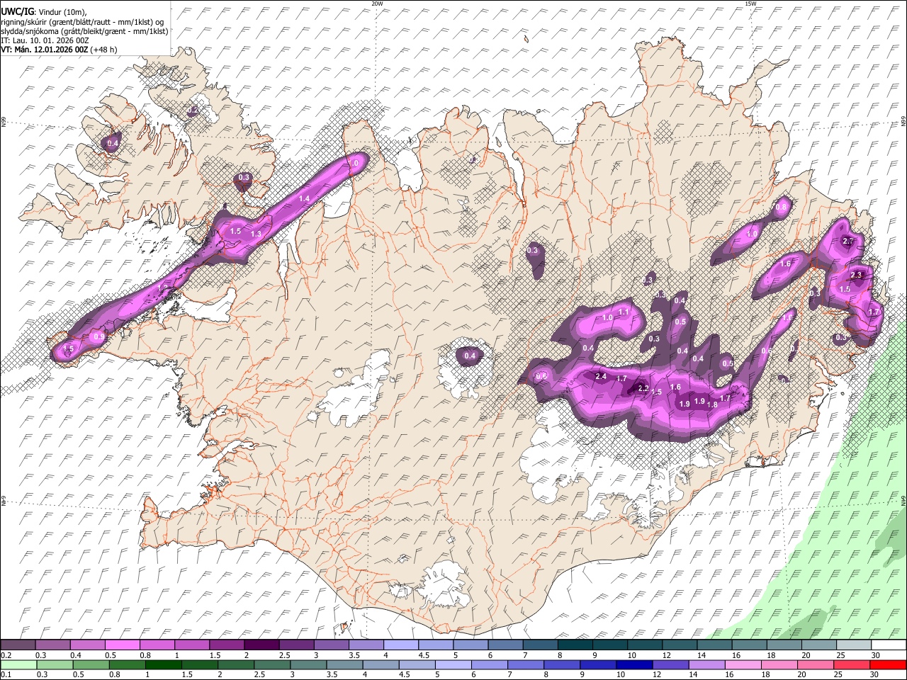Click the 2.7 snowfall value in the east

coord(848,242)
